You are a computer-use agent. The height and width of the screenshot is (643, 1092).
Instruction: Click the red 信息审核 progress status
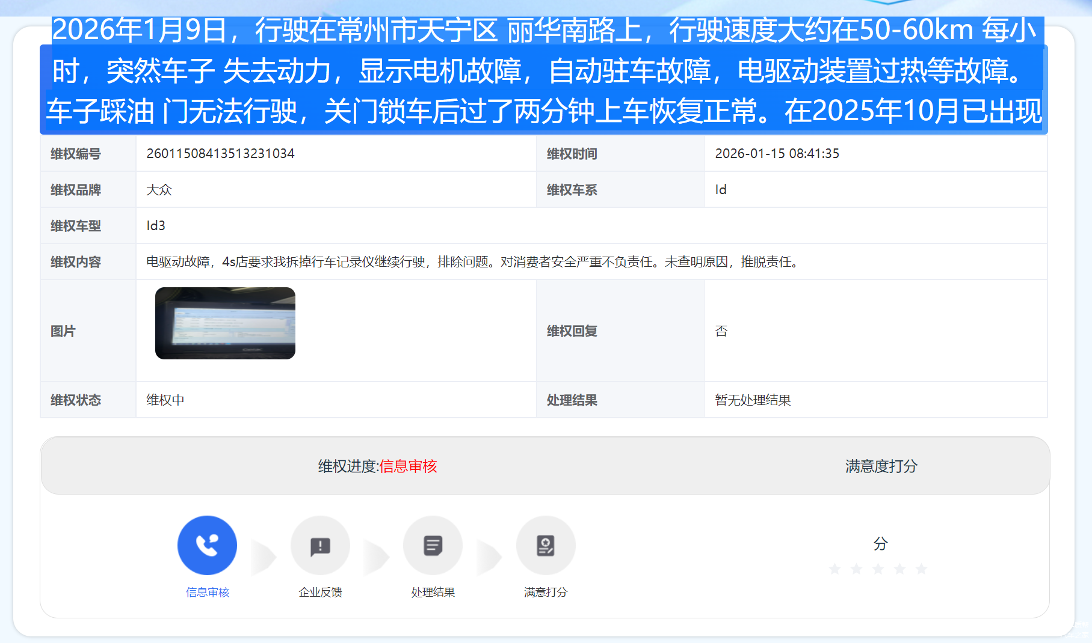pyautogui.click(x=408, y=466)
